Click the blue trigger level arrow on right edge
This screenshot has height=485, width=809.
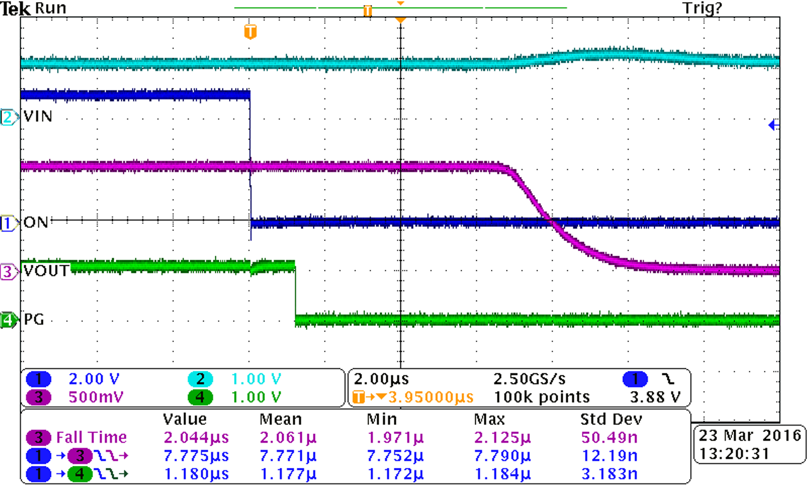tap(773, 126)
